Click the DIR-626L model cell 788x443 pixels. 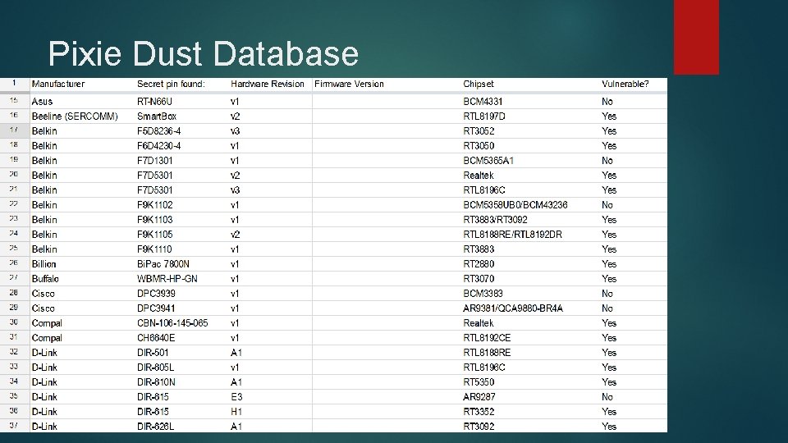coord(155,427)
